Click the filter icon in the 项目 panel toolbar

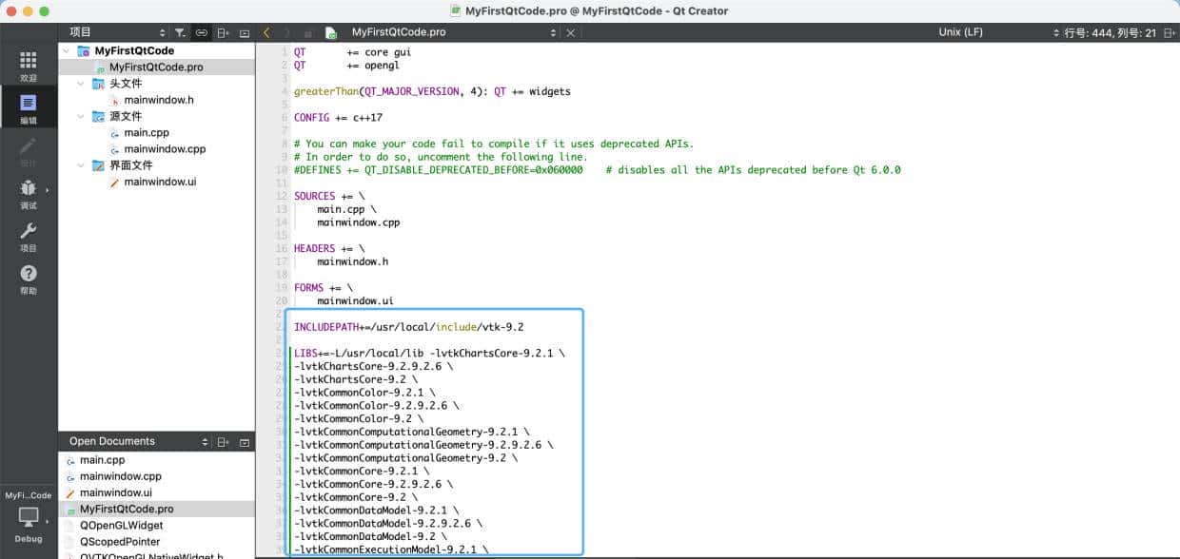pos(181,31)
